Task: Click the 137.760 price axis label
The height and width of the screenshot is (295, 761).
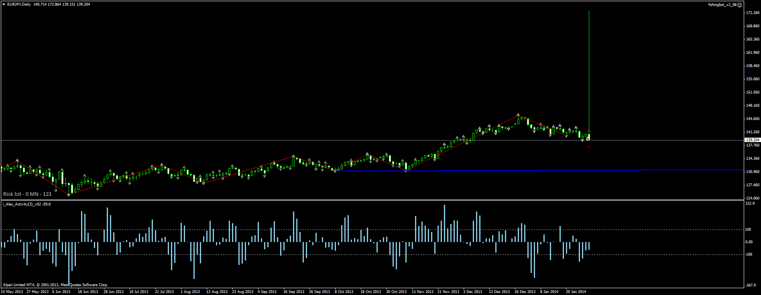Action: (753, 145)
